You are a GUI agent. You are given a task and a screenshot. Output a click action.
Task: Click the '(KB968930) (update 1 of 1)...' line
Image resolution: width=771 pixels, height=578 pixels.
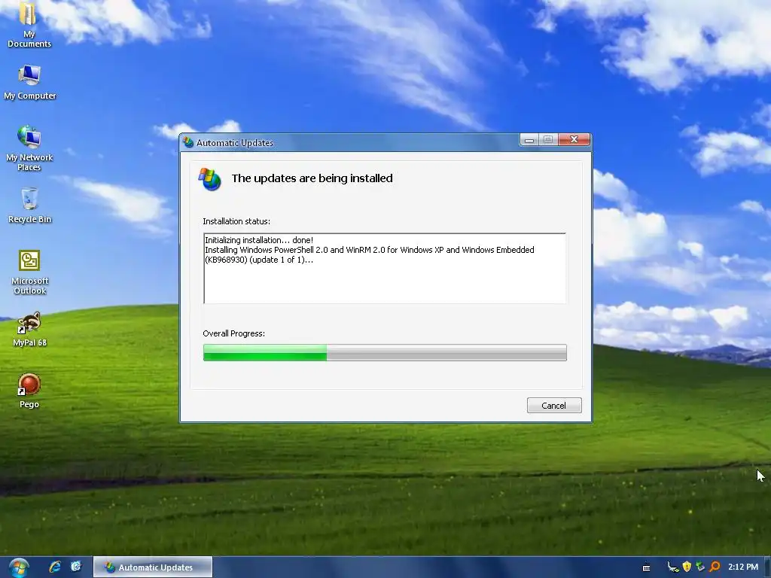click(x=259, y=260)
